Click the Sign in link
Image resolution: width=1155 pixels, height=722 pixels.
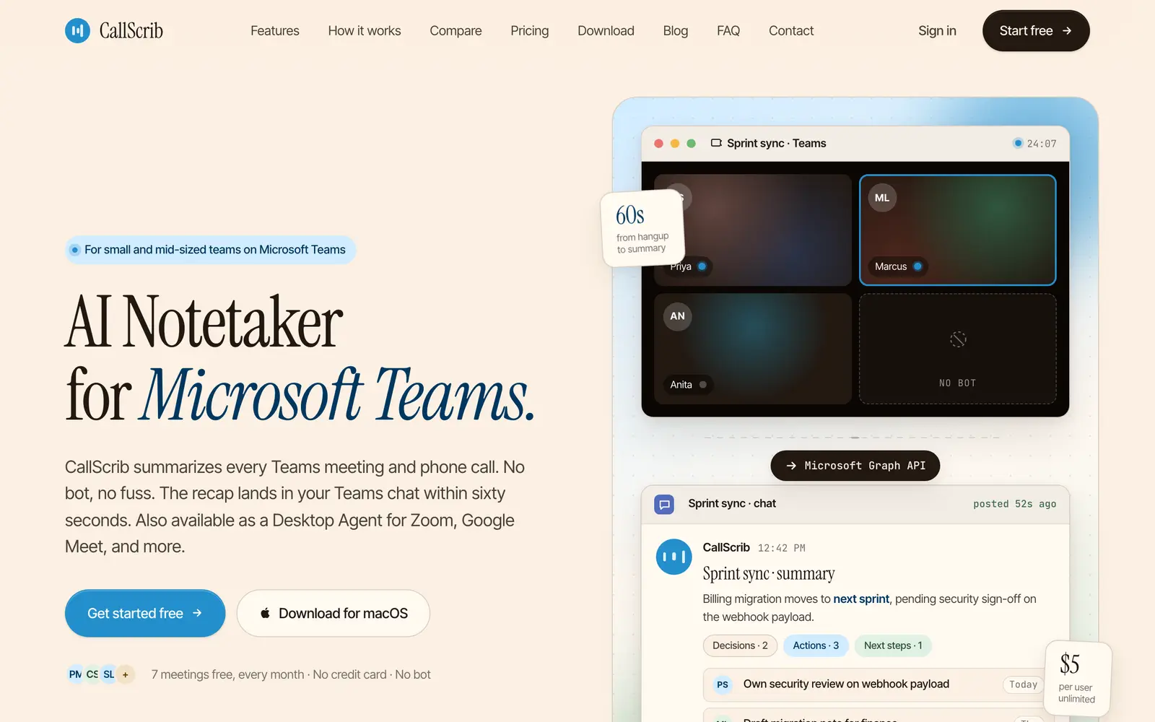[x=937, y=31]
